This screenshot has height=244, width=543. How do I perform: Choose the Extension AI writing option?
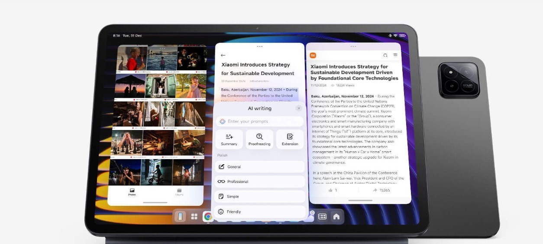290,139
